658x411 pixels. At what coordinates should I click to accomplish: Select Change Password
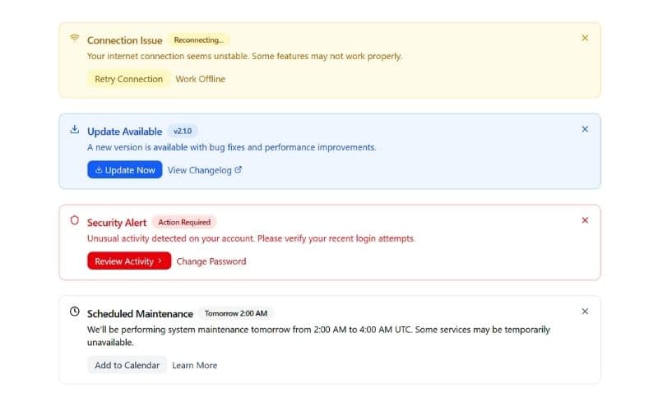tap(211, 261)
